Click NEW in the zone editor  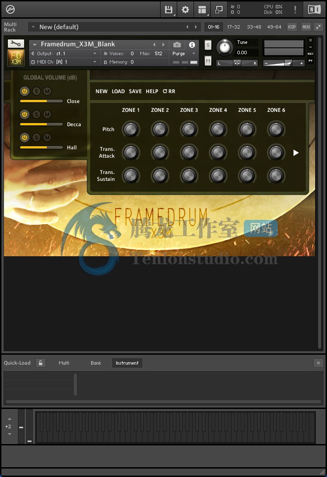(101, 91)
